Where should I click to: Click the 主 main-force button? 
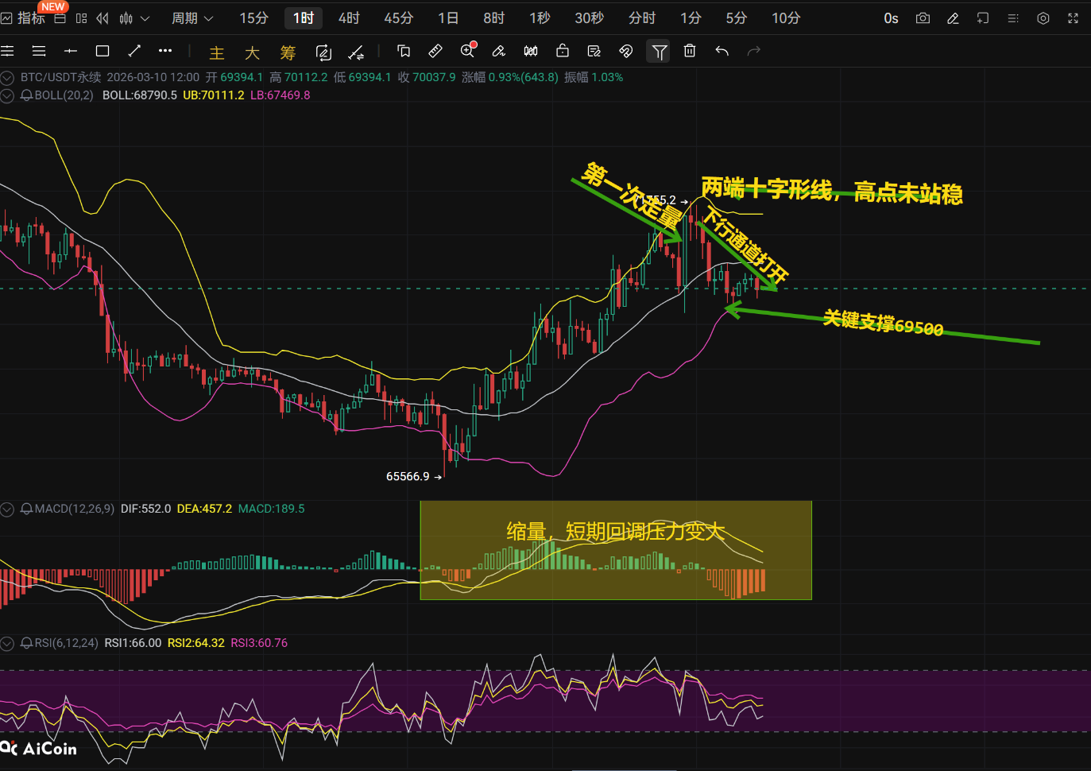tap(216, 53)
